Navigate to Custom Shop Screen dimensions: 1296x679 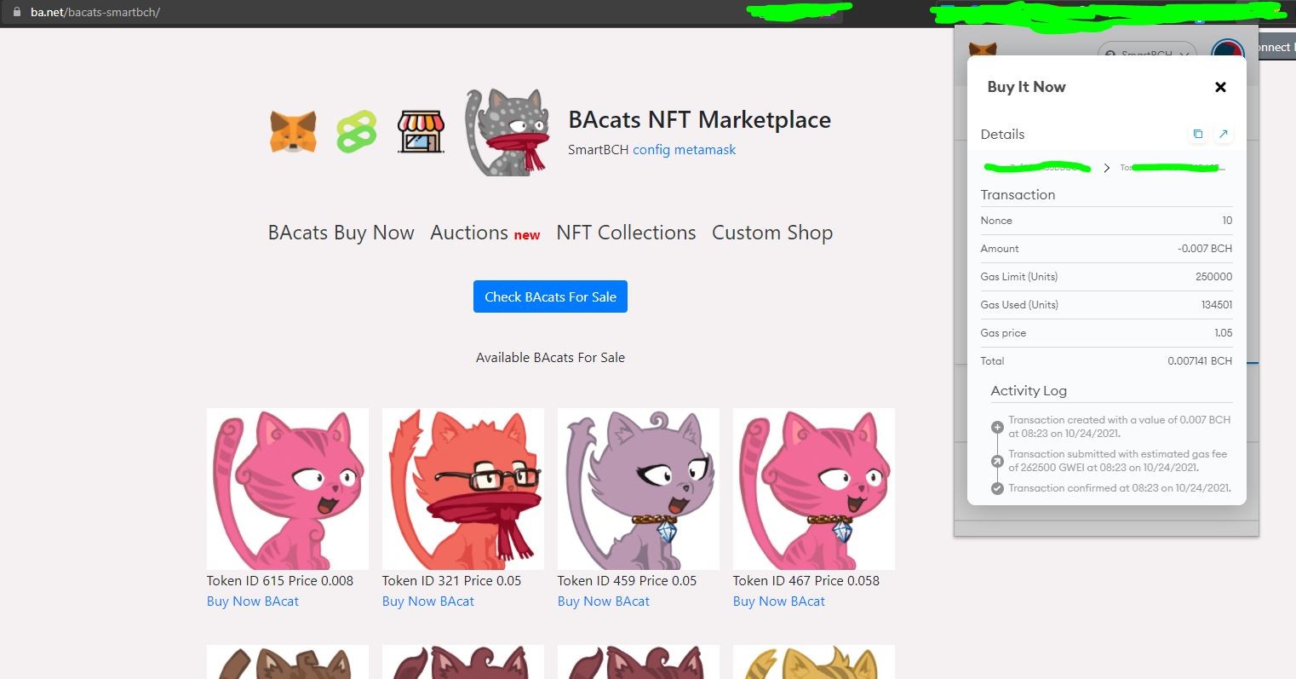[772, 233]
